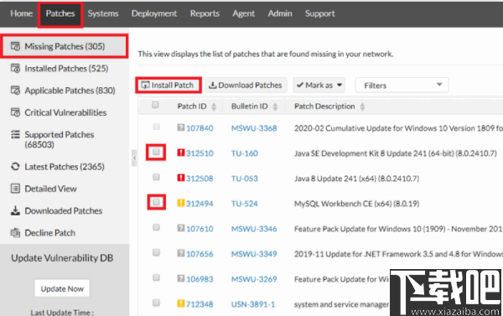503x316 pixels.
Task: Select checkbox for patch 107840
Action: tap(156, 127)
